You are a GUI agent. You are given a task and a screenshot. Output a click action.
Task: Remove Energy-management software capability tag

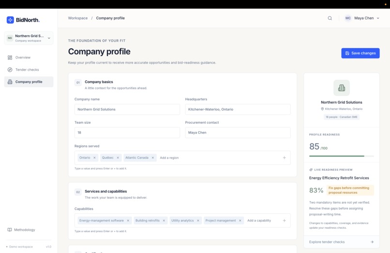point(128,221)
